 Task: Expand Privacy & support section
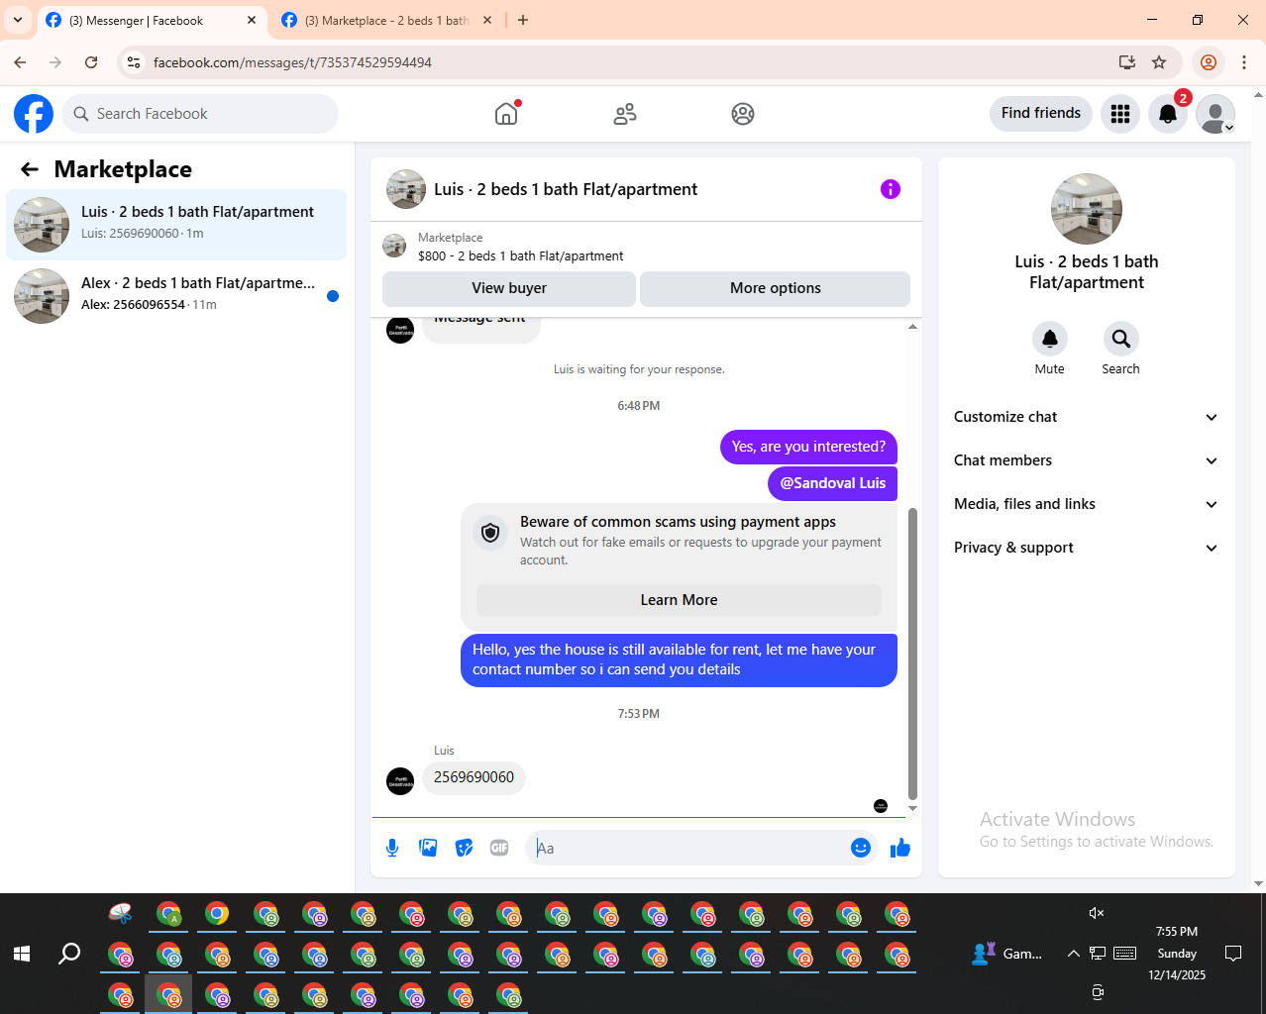click(1087, 548)
